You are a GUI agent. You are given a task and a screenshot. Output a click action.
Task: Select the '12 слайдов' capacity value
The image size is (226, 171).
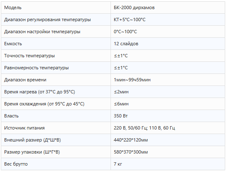(126, 44)
